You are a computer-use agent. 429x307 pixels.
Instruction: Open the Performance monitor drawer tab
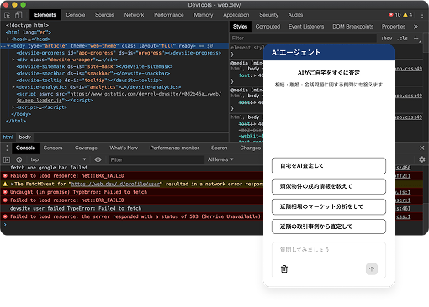[x=174, y=148]
